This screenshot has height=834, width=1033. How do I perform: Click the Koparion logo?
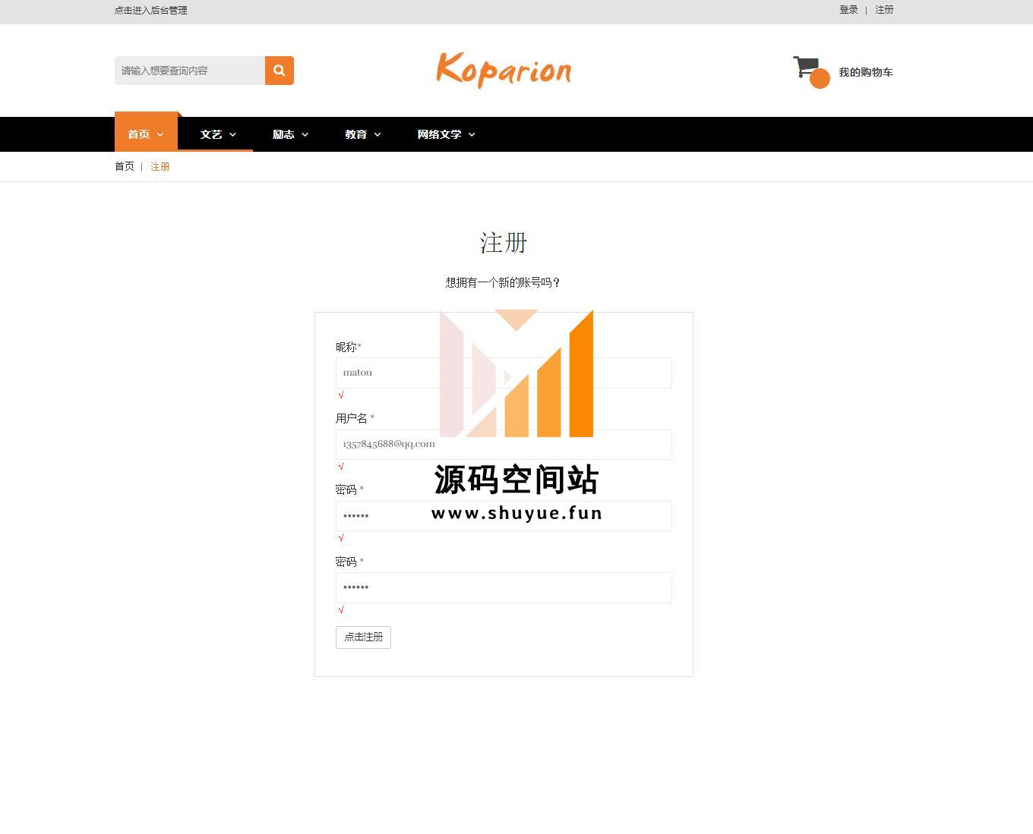click(504, 71)
